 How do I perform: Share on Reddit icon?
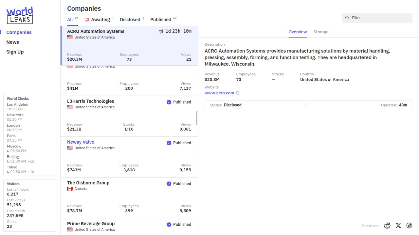pos(387,226)
